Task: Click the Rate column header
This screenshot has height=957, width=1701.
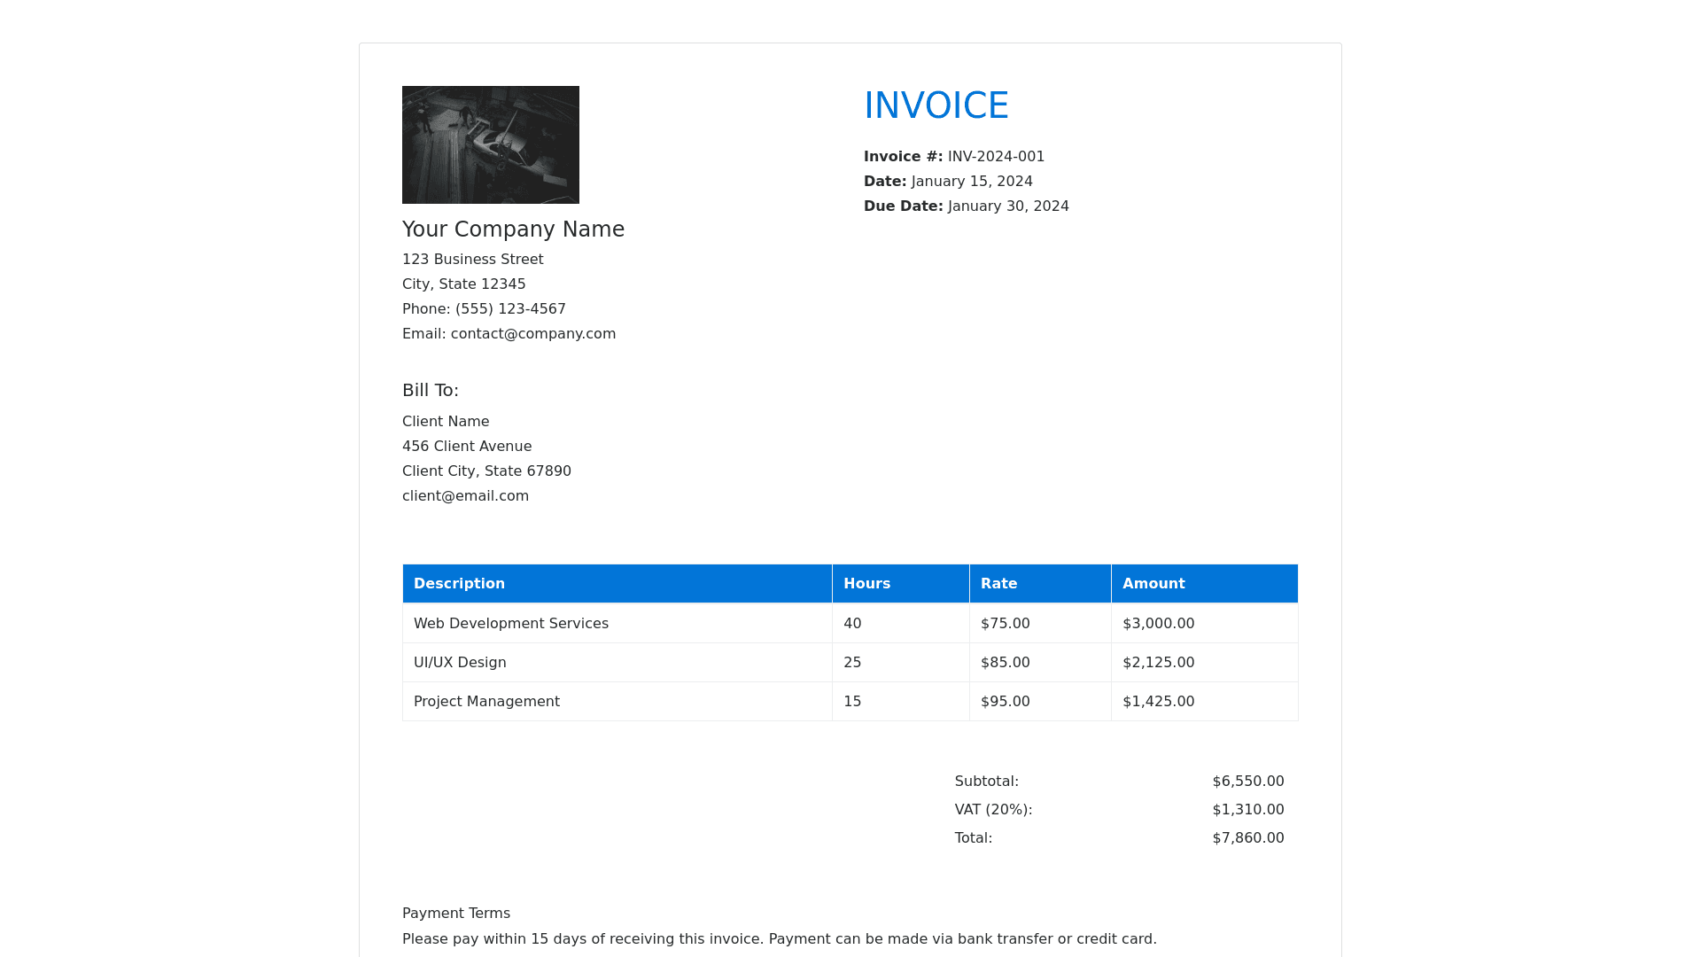Action: coord(998,584)
